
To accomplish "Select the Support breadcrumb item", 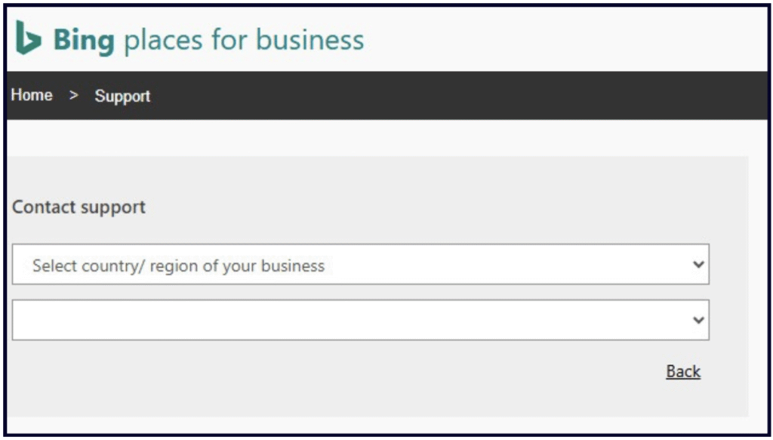I will [x=122, y=96].
